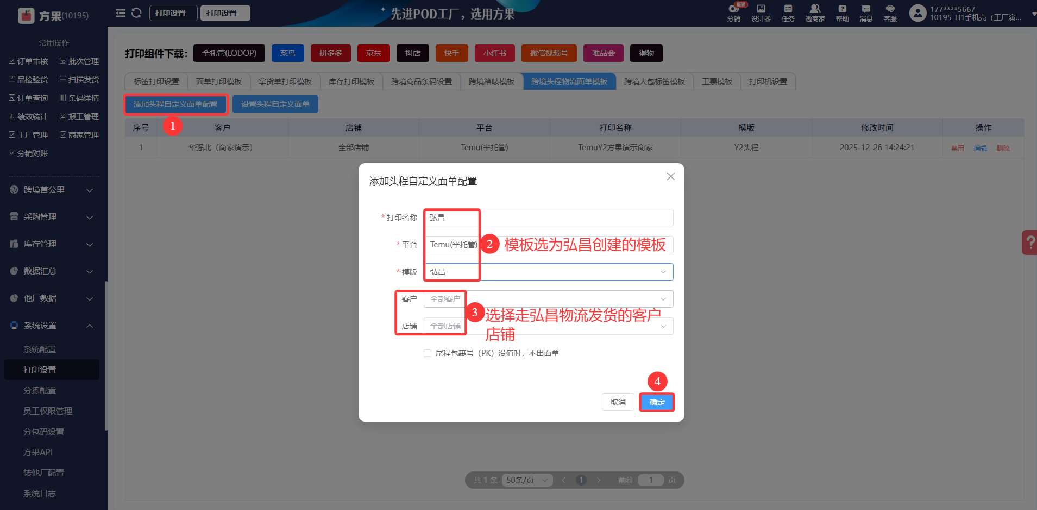The image size is (1037, 510).
Task: Open 系统日志 in the sidebar
Action: click(40, 494)
